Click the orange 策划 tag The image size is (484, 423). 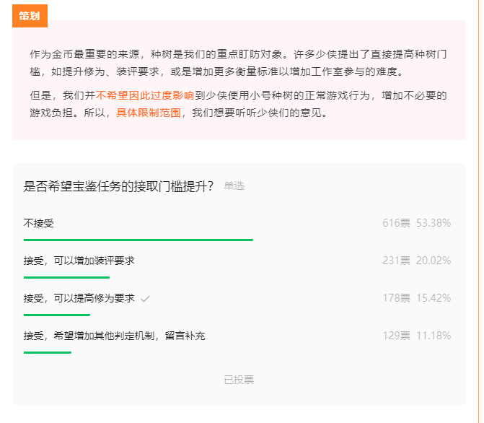30,15
